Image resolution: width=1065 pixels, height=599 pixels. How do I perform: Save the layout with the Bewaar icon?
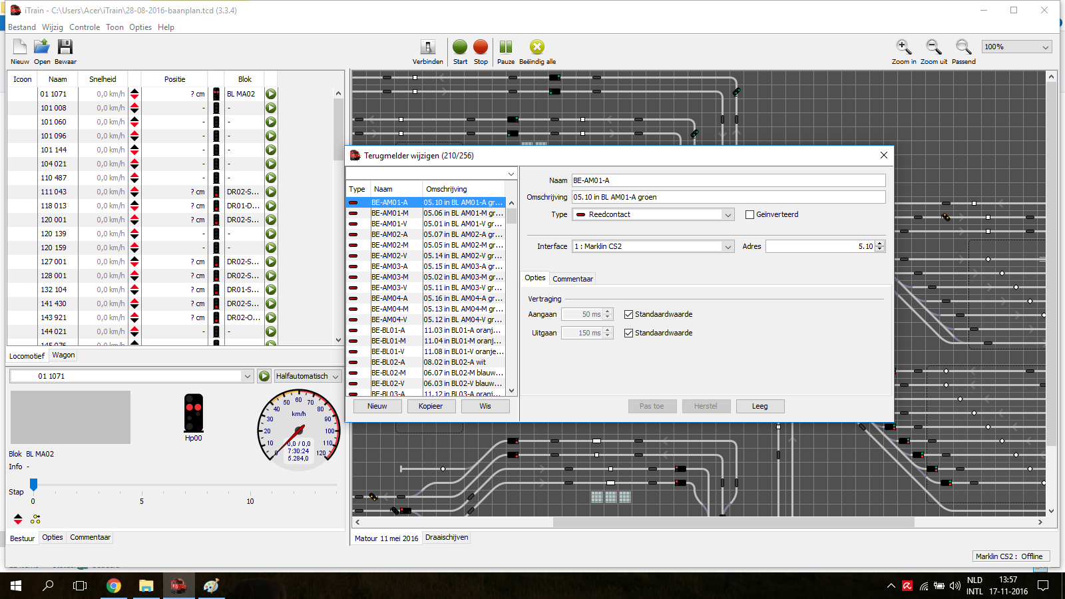click(65, 47)
